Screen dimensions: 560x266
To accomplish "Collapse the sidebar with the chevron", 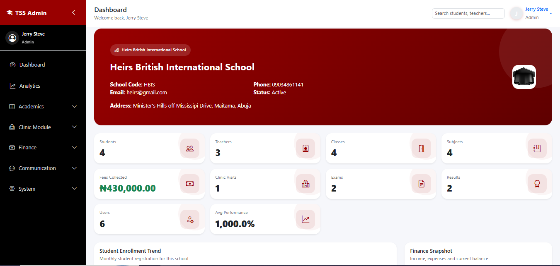I will 74,12.
